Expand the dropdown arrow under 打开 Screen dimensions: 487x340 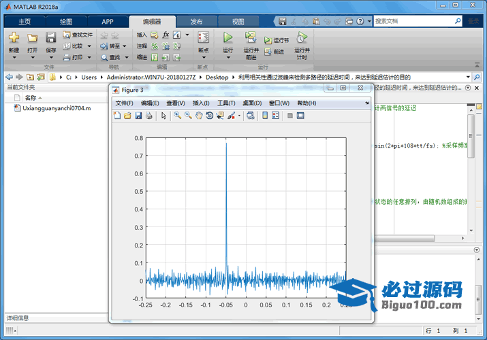tap(32, 58)
